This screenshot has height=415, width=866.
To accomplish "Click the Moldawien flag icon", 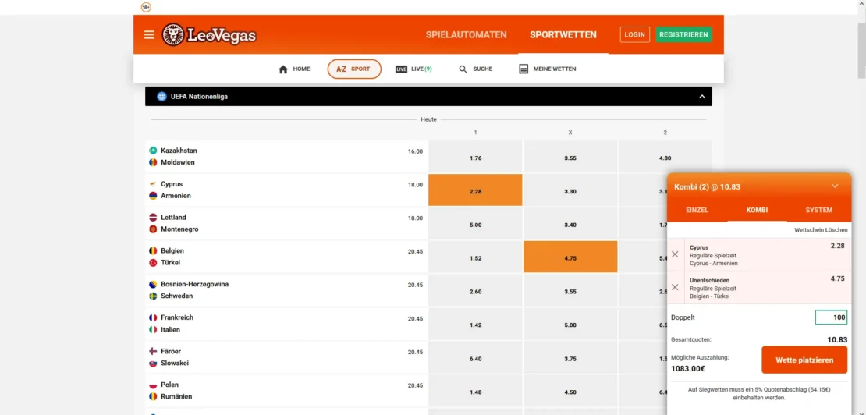I will pos(153,162).
